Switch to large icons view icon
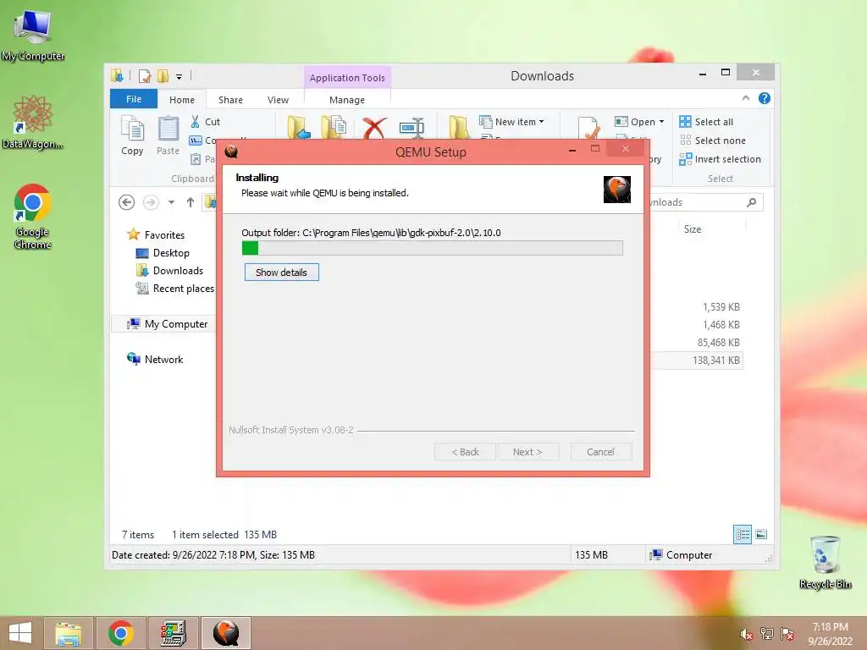The height and width of the screenshot is (650, 867). 761,534
